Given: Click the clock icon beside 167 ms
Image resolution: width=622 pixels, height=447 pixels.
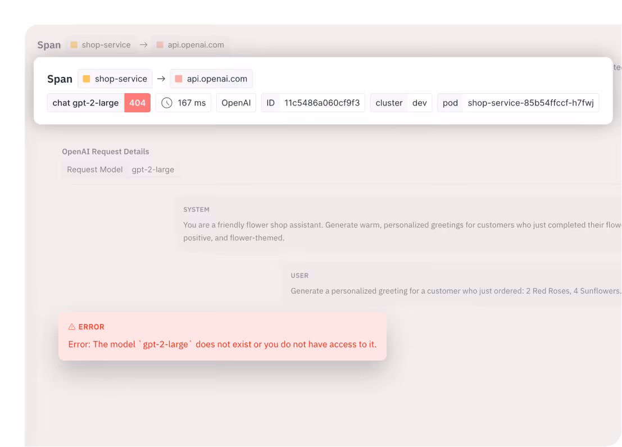Looking at the screenshot, I should click(167, 103).
